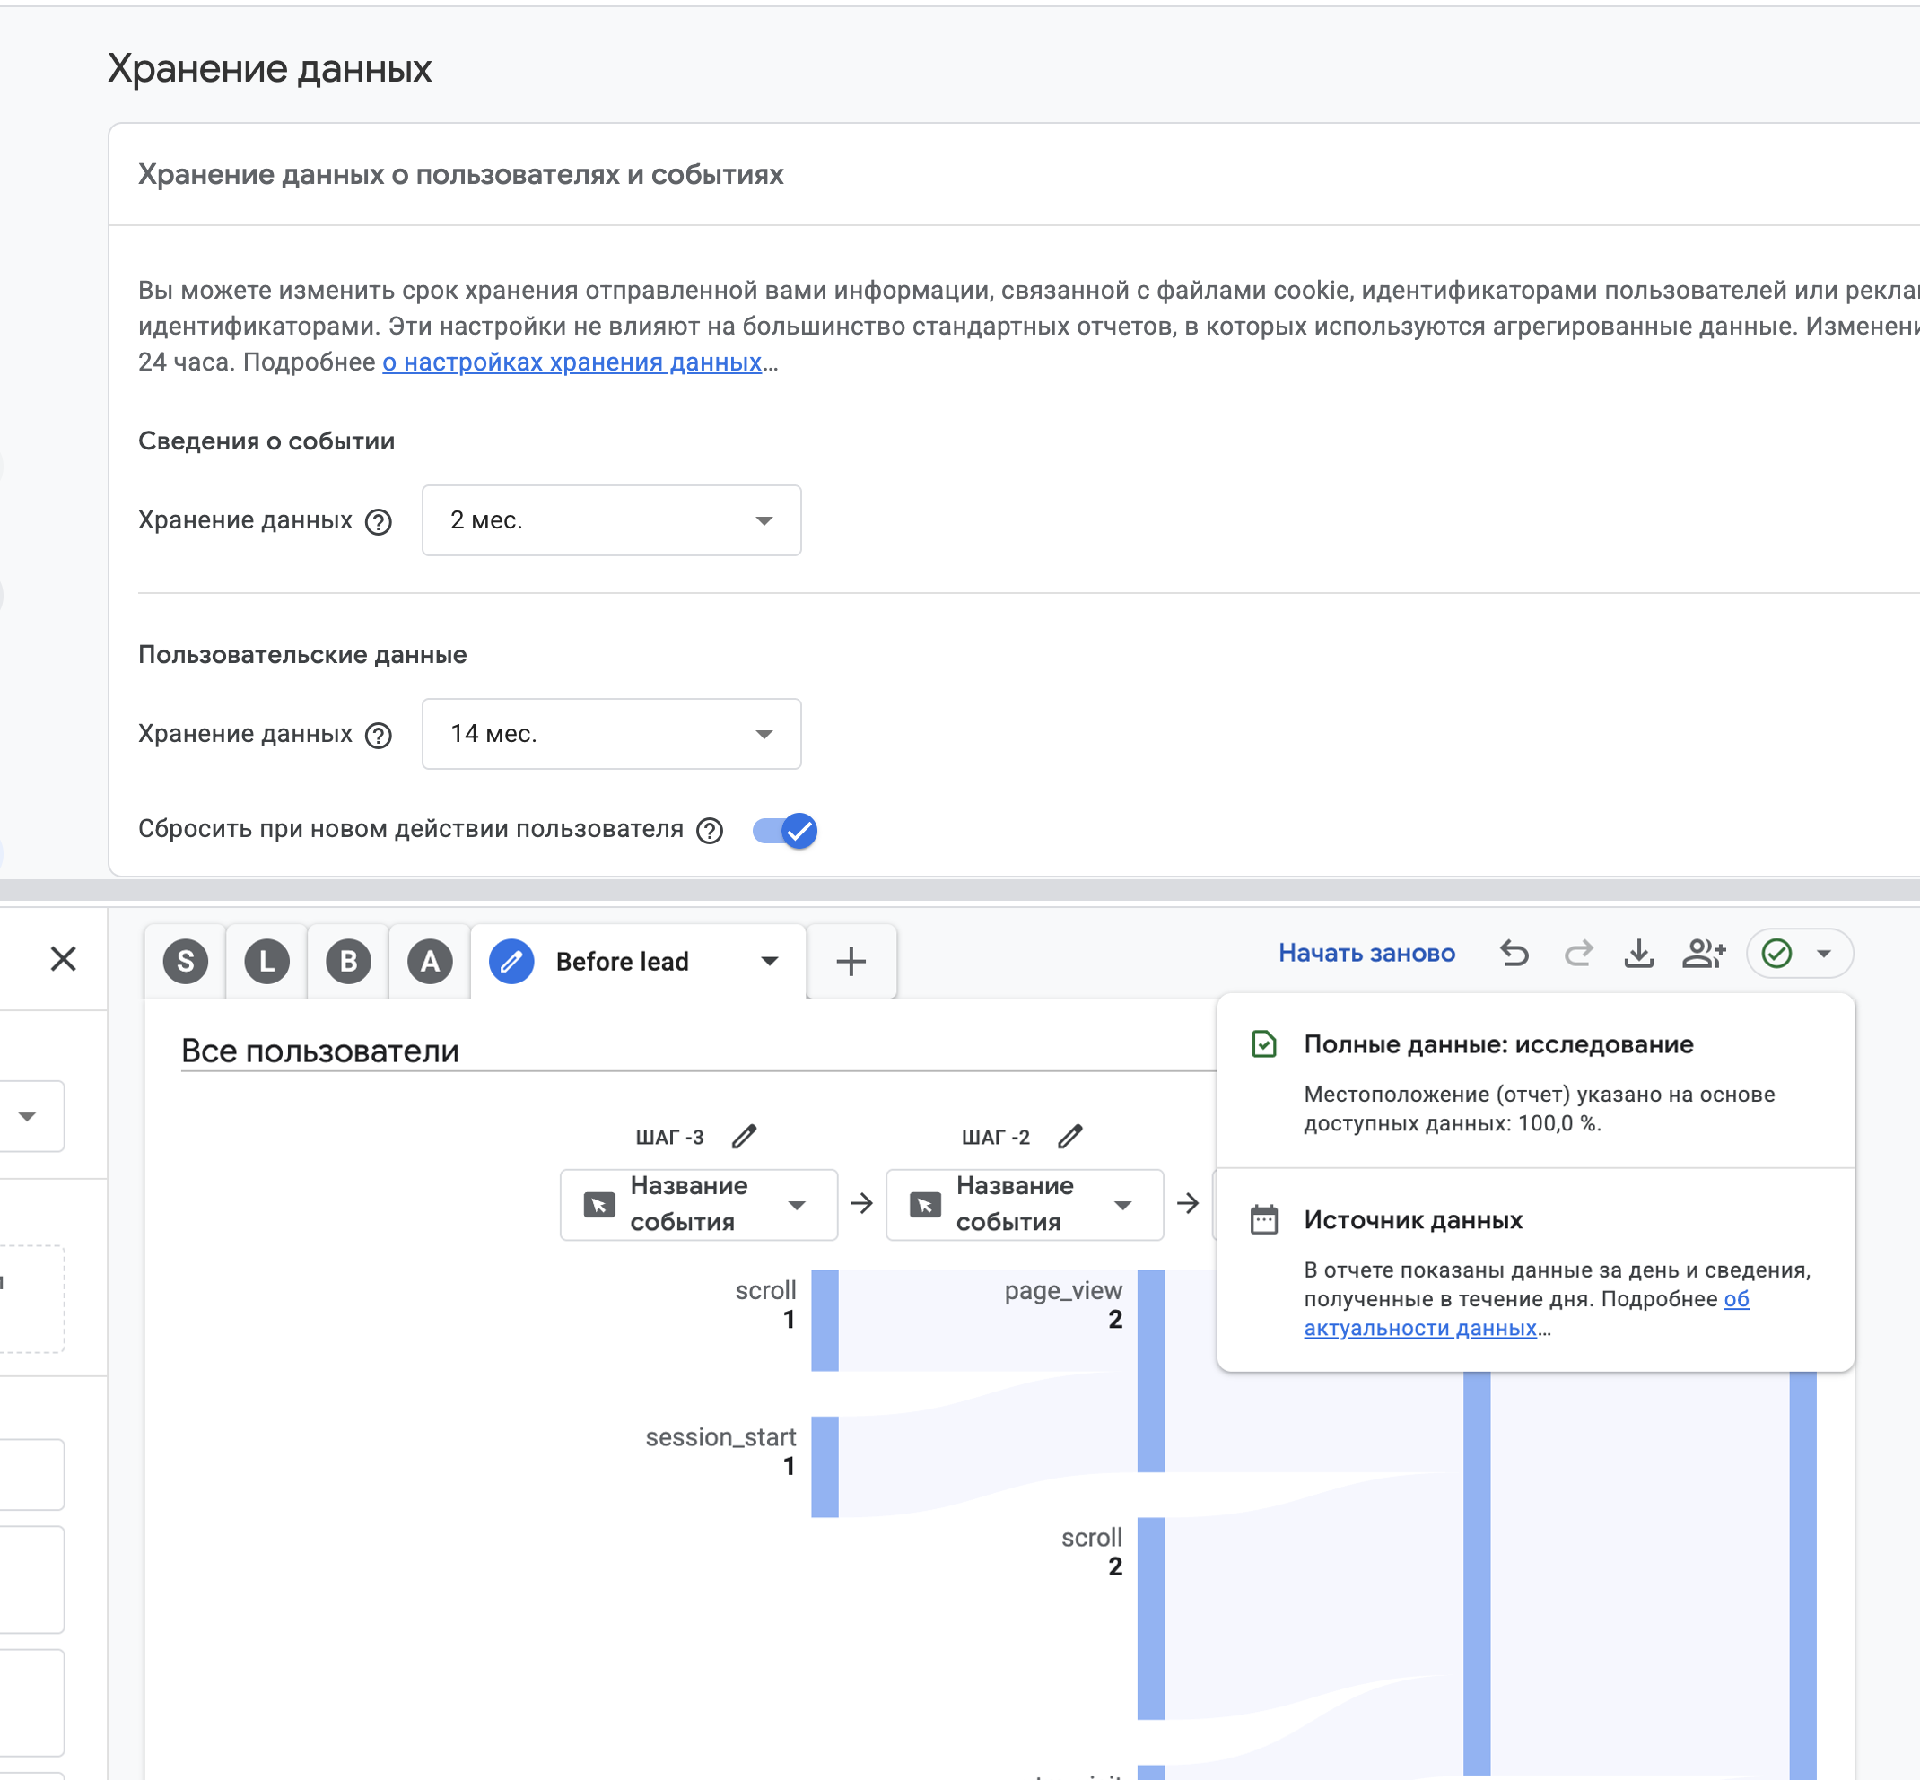Click the pencil icon on Before lead tab
The width and height of the screenshot is (1920, 1780).
[511, 961]
